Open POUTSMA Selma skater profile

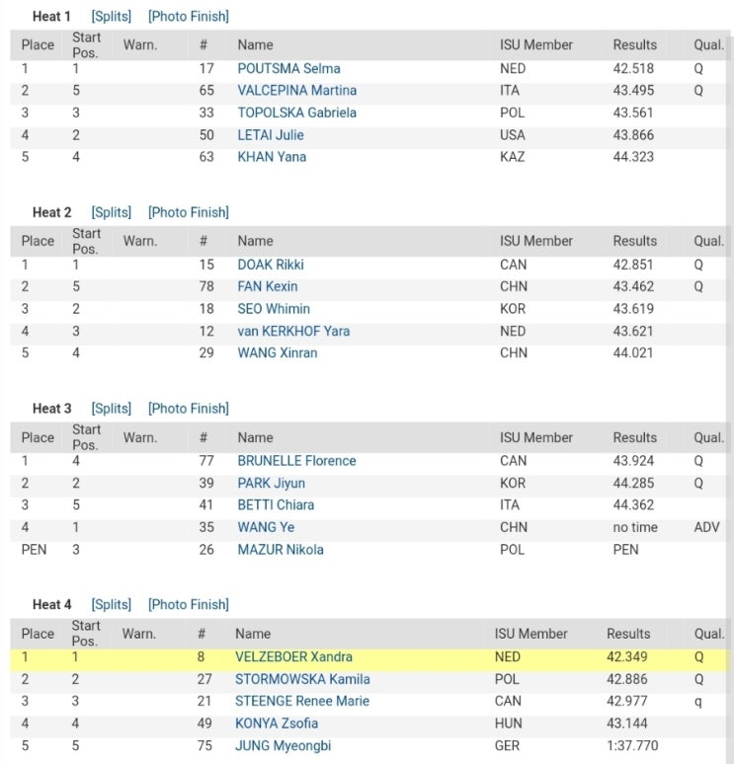[x=288, y=69]
